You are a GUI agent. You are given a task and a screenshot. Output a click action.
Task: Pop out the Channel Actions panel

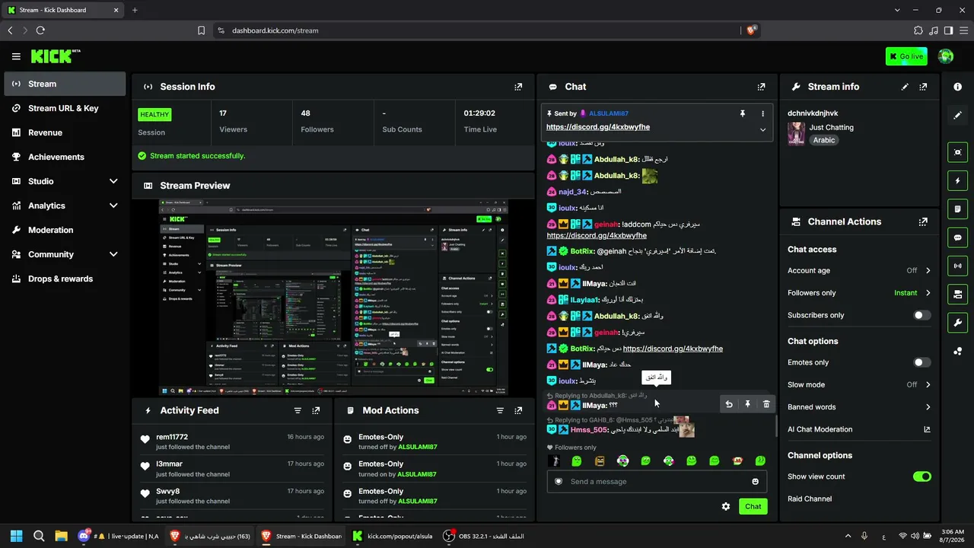pos(923,222)
